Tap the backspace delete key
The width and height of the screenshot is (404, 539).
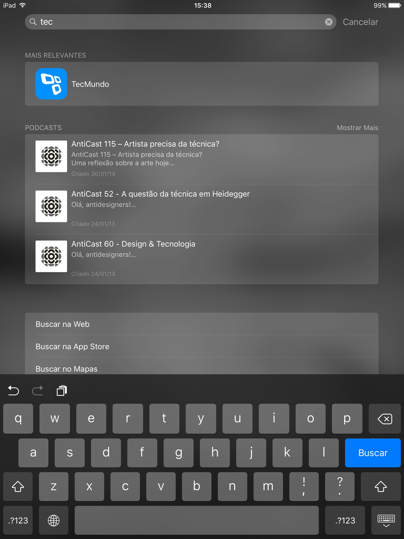385,419
